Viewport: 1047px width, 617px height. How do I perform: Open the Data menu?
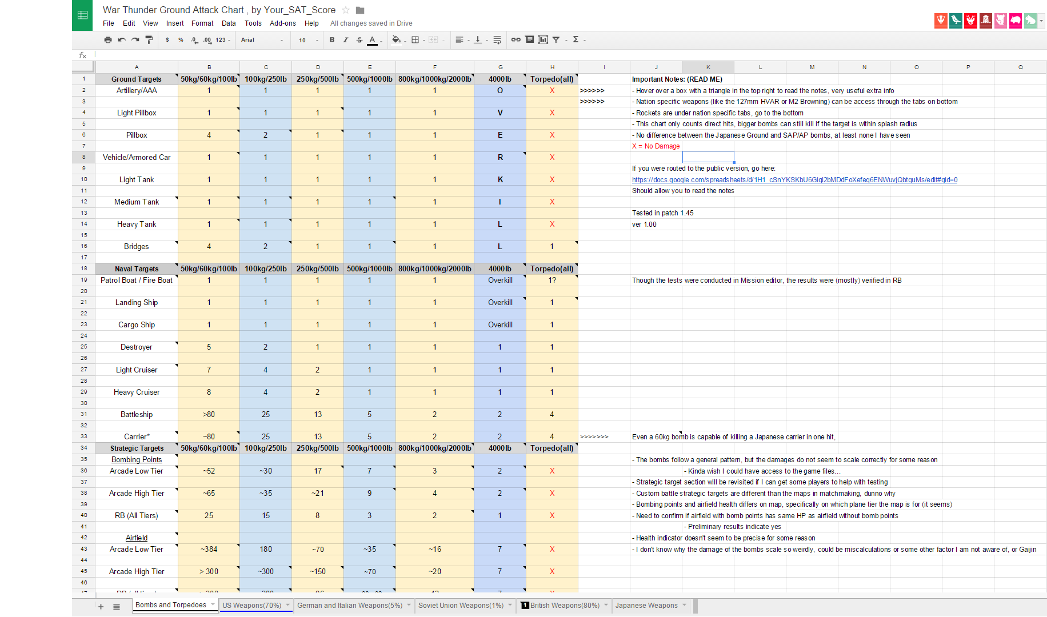pyautogui.click(x=229, y=23)
